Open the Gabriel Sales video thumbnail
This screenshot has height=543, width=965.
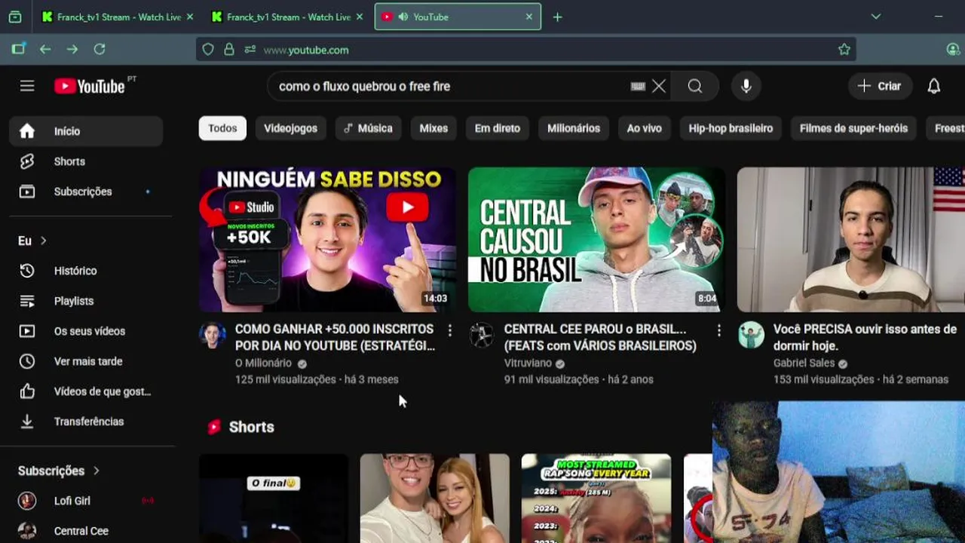pos(850,239)
